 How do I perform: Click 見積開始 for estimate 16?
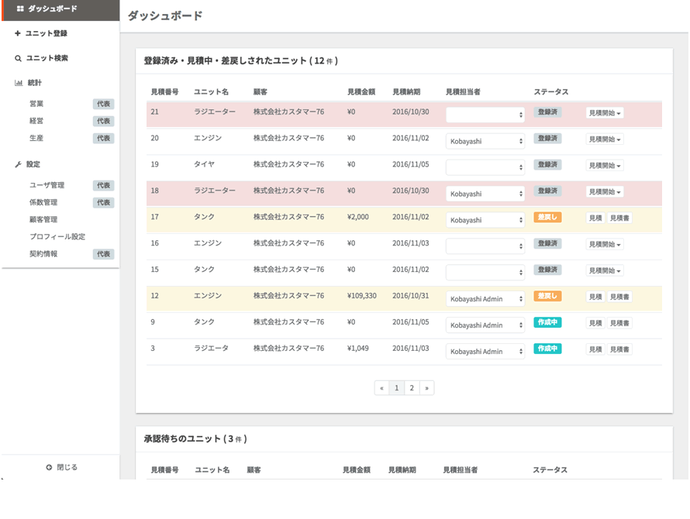coord(605,244)
